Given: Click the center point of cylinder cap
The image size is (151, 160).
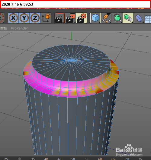Looking at the screenshot, I should pos(71,60).
